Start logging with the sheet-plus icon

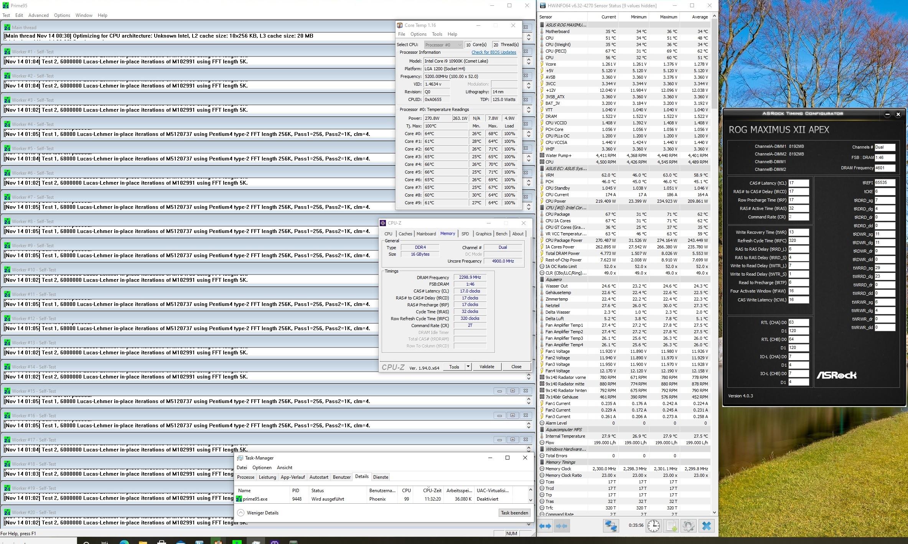pyautogui.click(x=671, y=526)
